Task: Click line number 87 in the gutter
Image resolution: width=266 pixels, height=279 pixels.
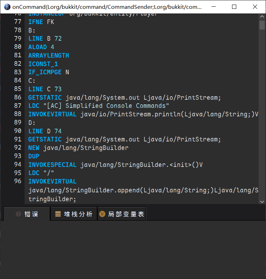Action: tap(18, 106)
